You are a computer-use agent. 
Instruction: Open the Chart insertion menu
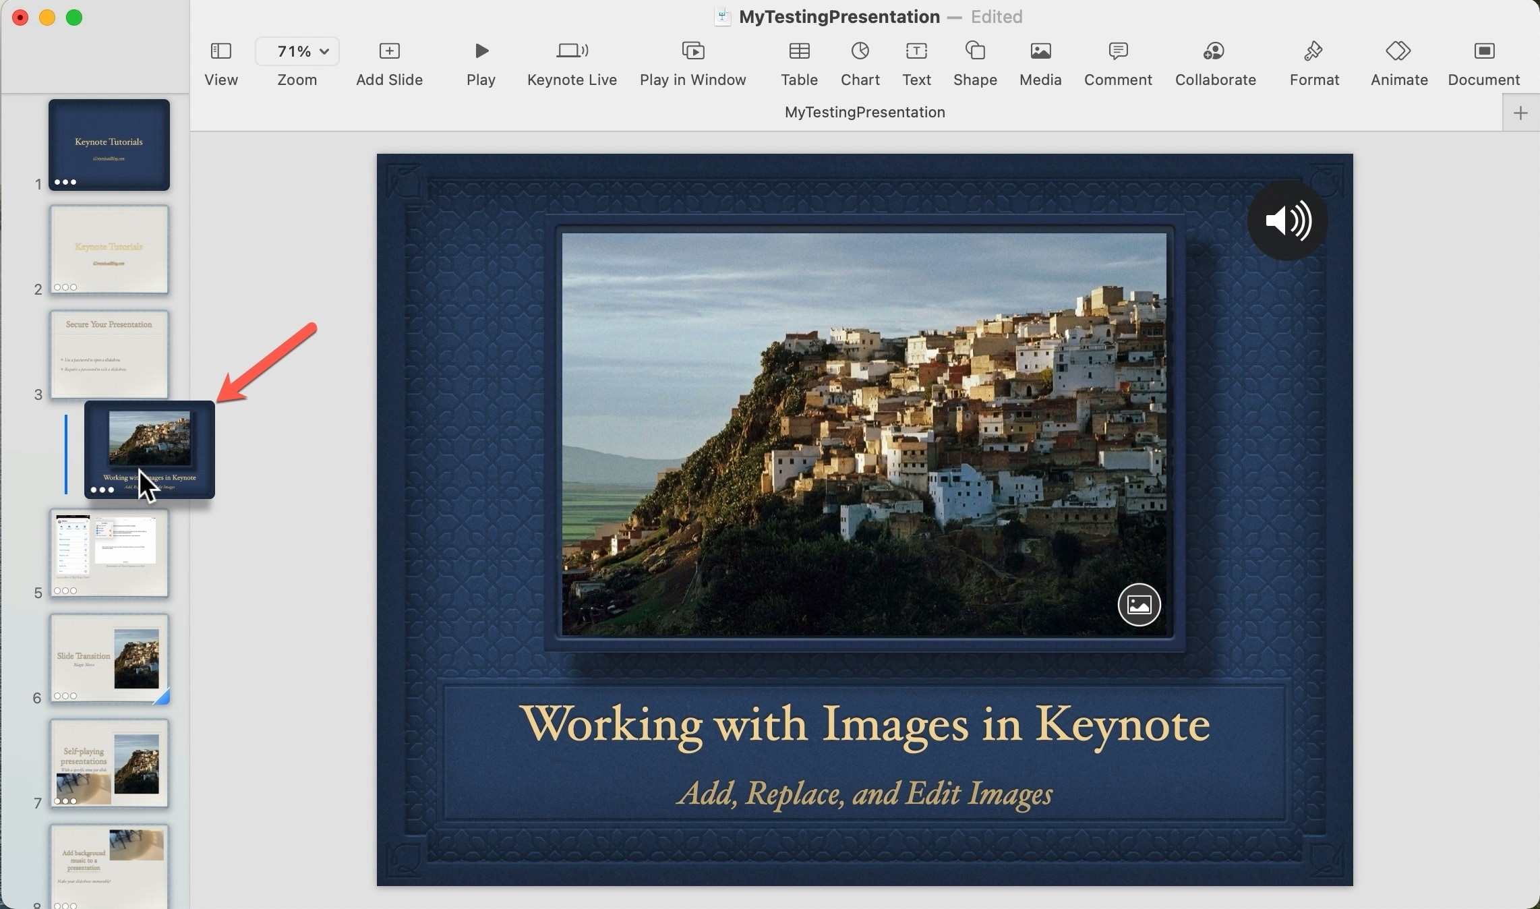(x=860, y=61)
